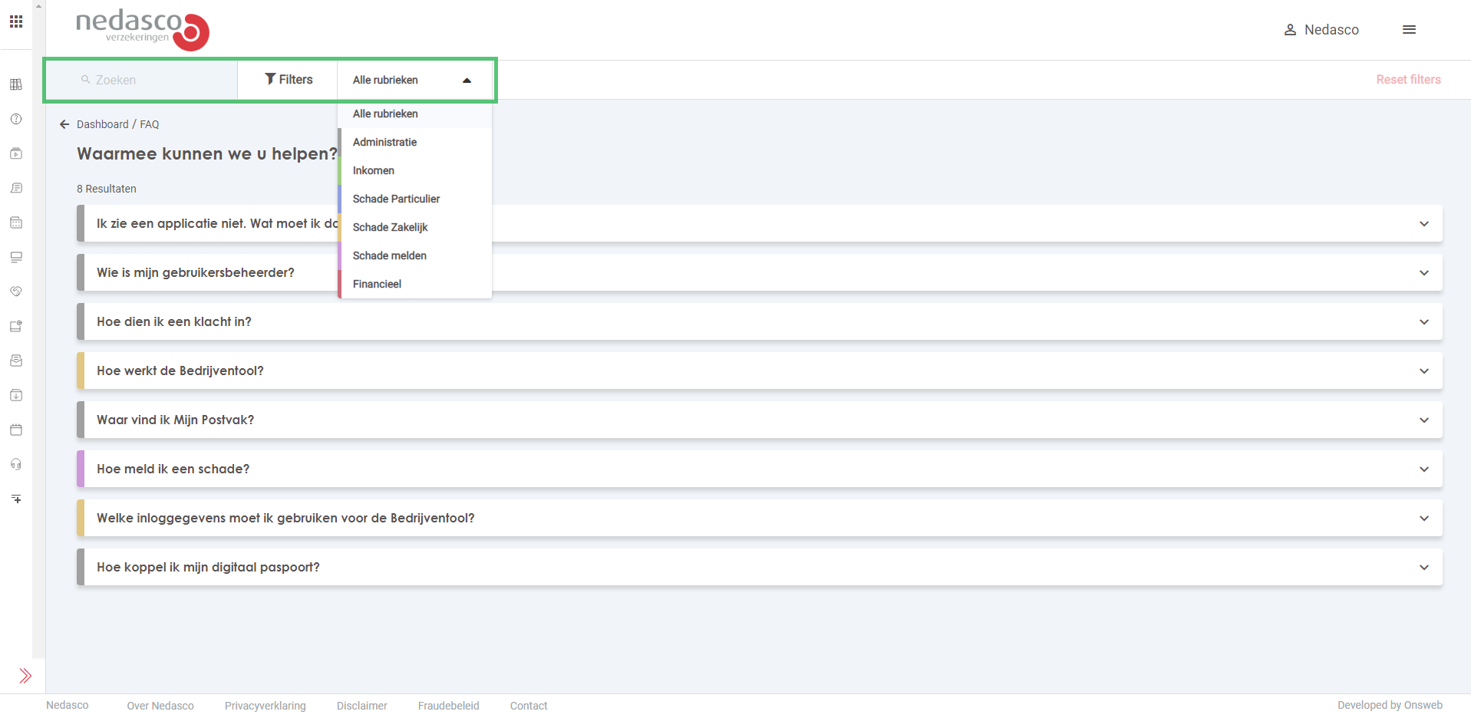This screenshot has height=718, width=1471.
Task: Click the notebook with badge sidebar icon
Action: point(16,326)
